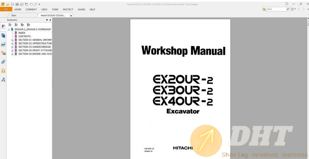Click the first bookmark toolbar flag icon
This screenshot has width=309, height=159.
tap(10, 25)
